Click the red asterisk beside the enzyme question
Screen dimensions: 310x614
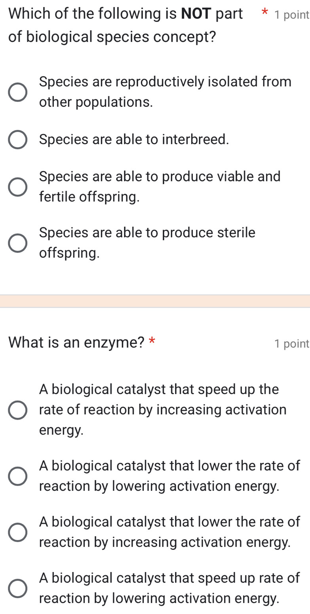(x=152, y=342)
